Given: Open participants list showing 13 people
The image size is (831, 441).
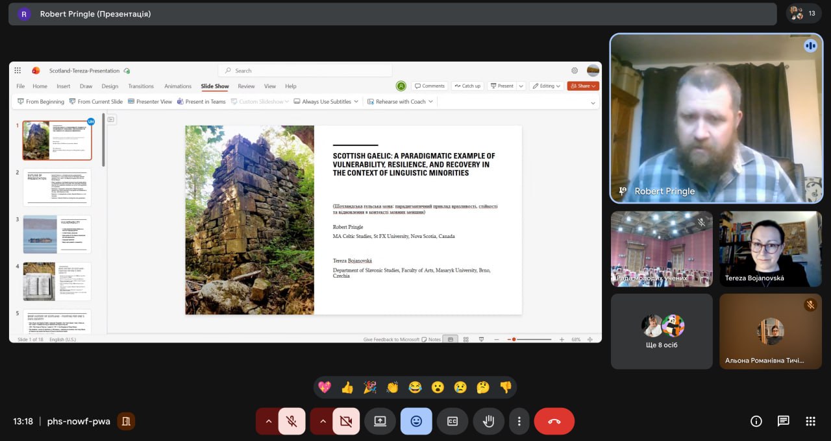Looking at the screenshot, I should 803,13.
